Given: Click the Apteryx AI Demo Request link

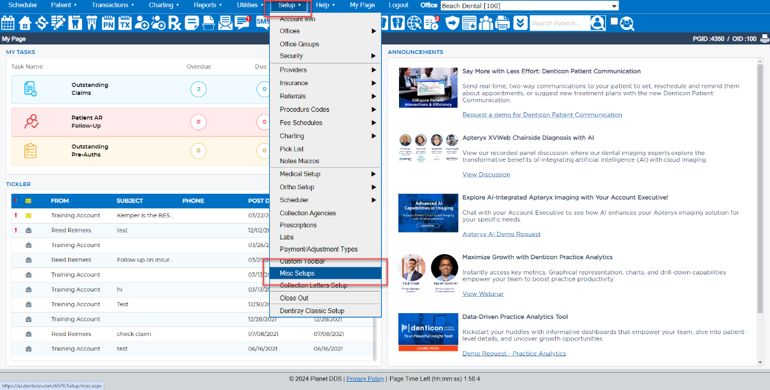Looking at the screenshot, I should 501,234.
